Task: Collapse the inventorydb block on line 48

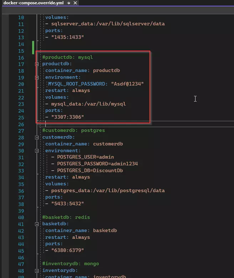Action: pos(37,271)
